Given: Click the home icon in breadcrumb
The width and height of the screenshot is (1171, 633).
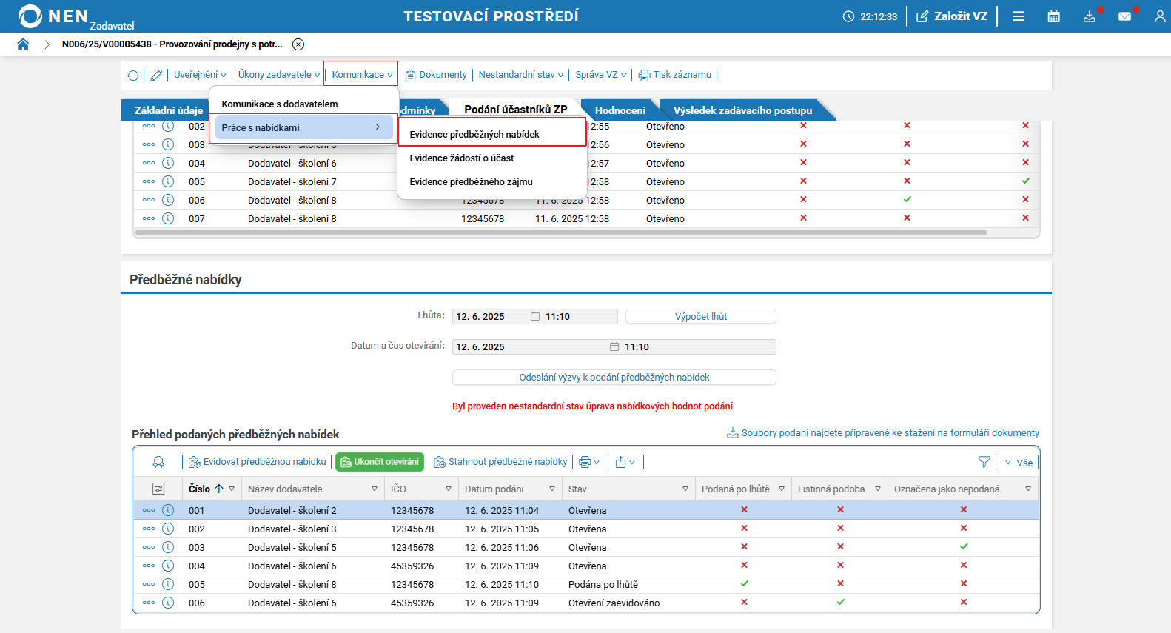Looking at the screenshot, I should (23, 44).
